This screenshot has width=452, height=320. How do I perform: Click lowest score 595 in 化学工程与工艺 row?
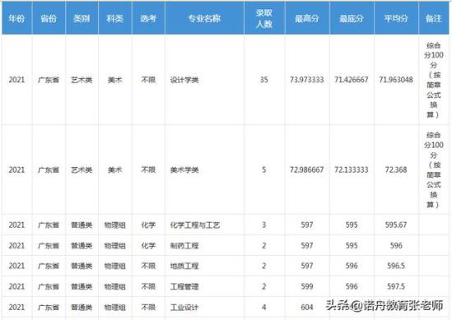tap(352, 225)
